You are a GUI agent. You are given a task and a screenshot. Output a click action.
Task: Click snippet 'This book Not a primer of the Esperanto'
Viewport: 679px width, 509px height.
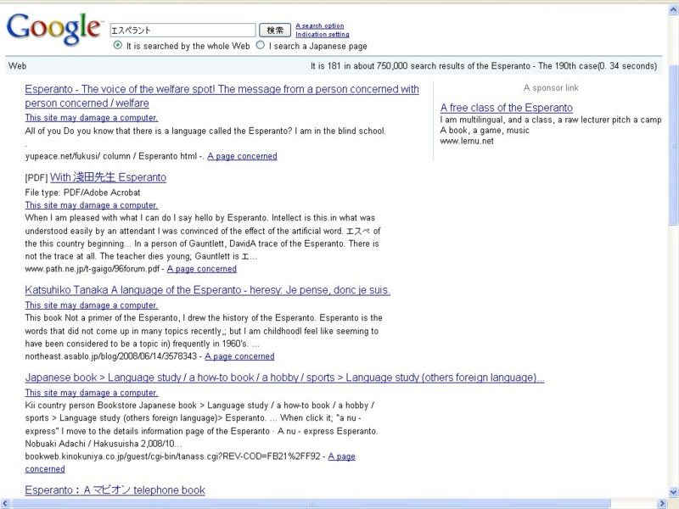[204, 331]
